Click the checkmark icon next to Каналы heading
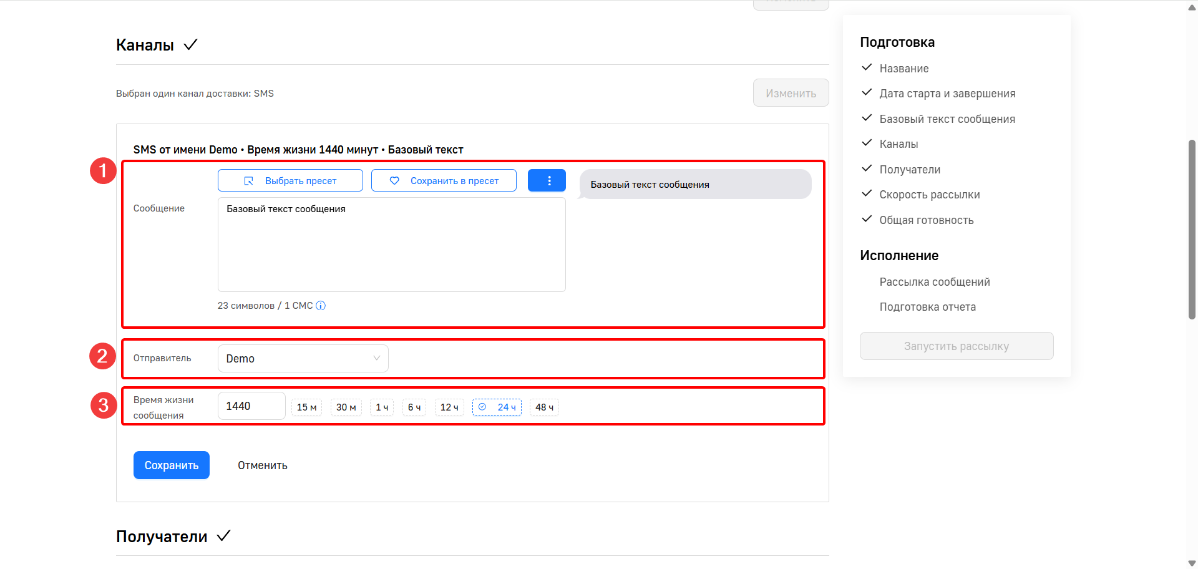Image resolution: width=1198 pixels, height=569 pixels. (x=190, y=45)
